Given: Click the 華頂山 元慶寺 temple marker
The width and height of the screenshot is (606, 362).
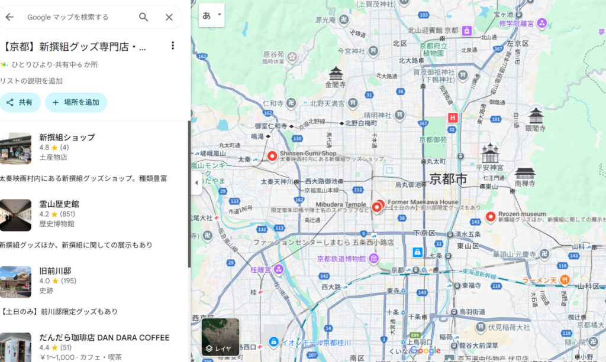Looking at the screenshot, I should point(544,254).
